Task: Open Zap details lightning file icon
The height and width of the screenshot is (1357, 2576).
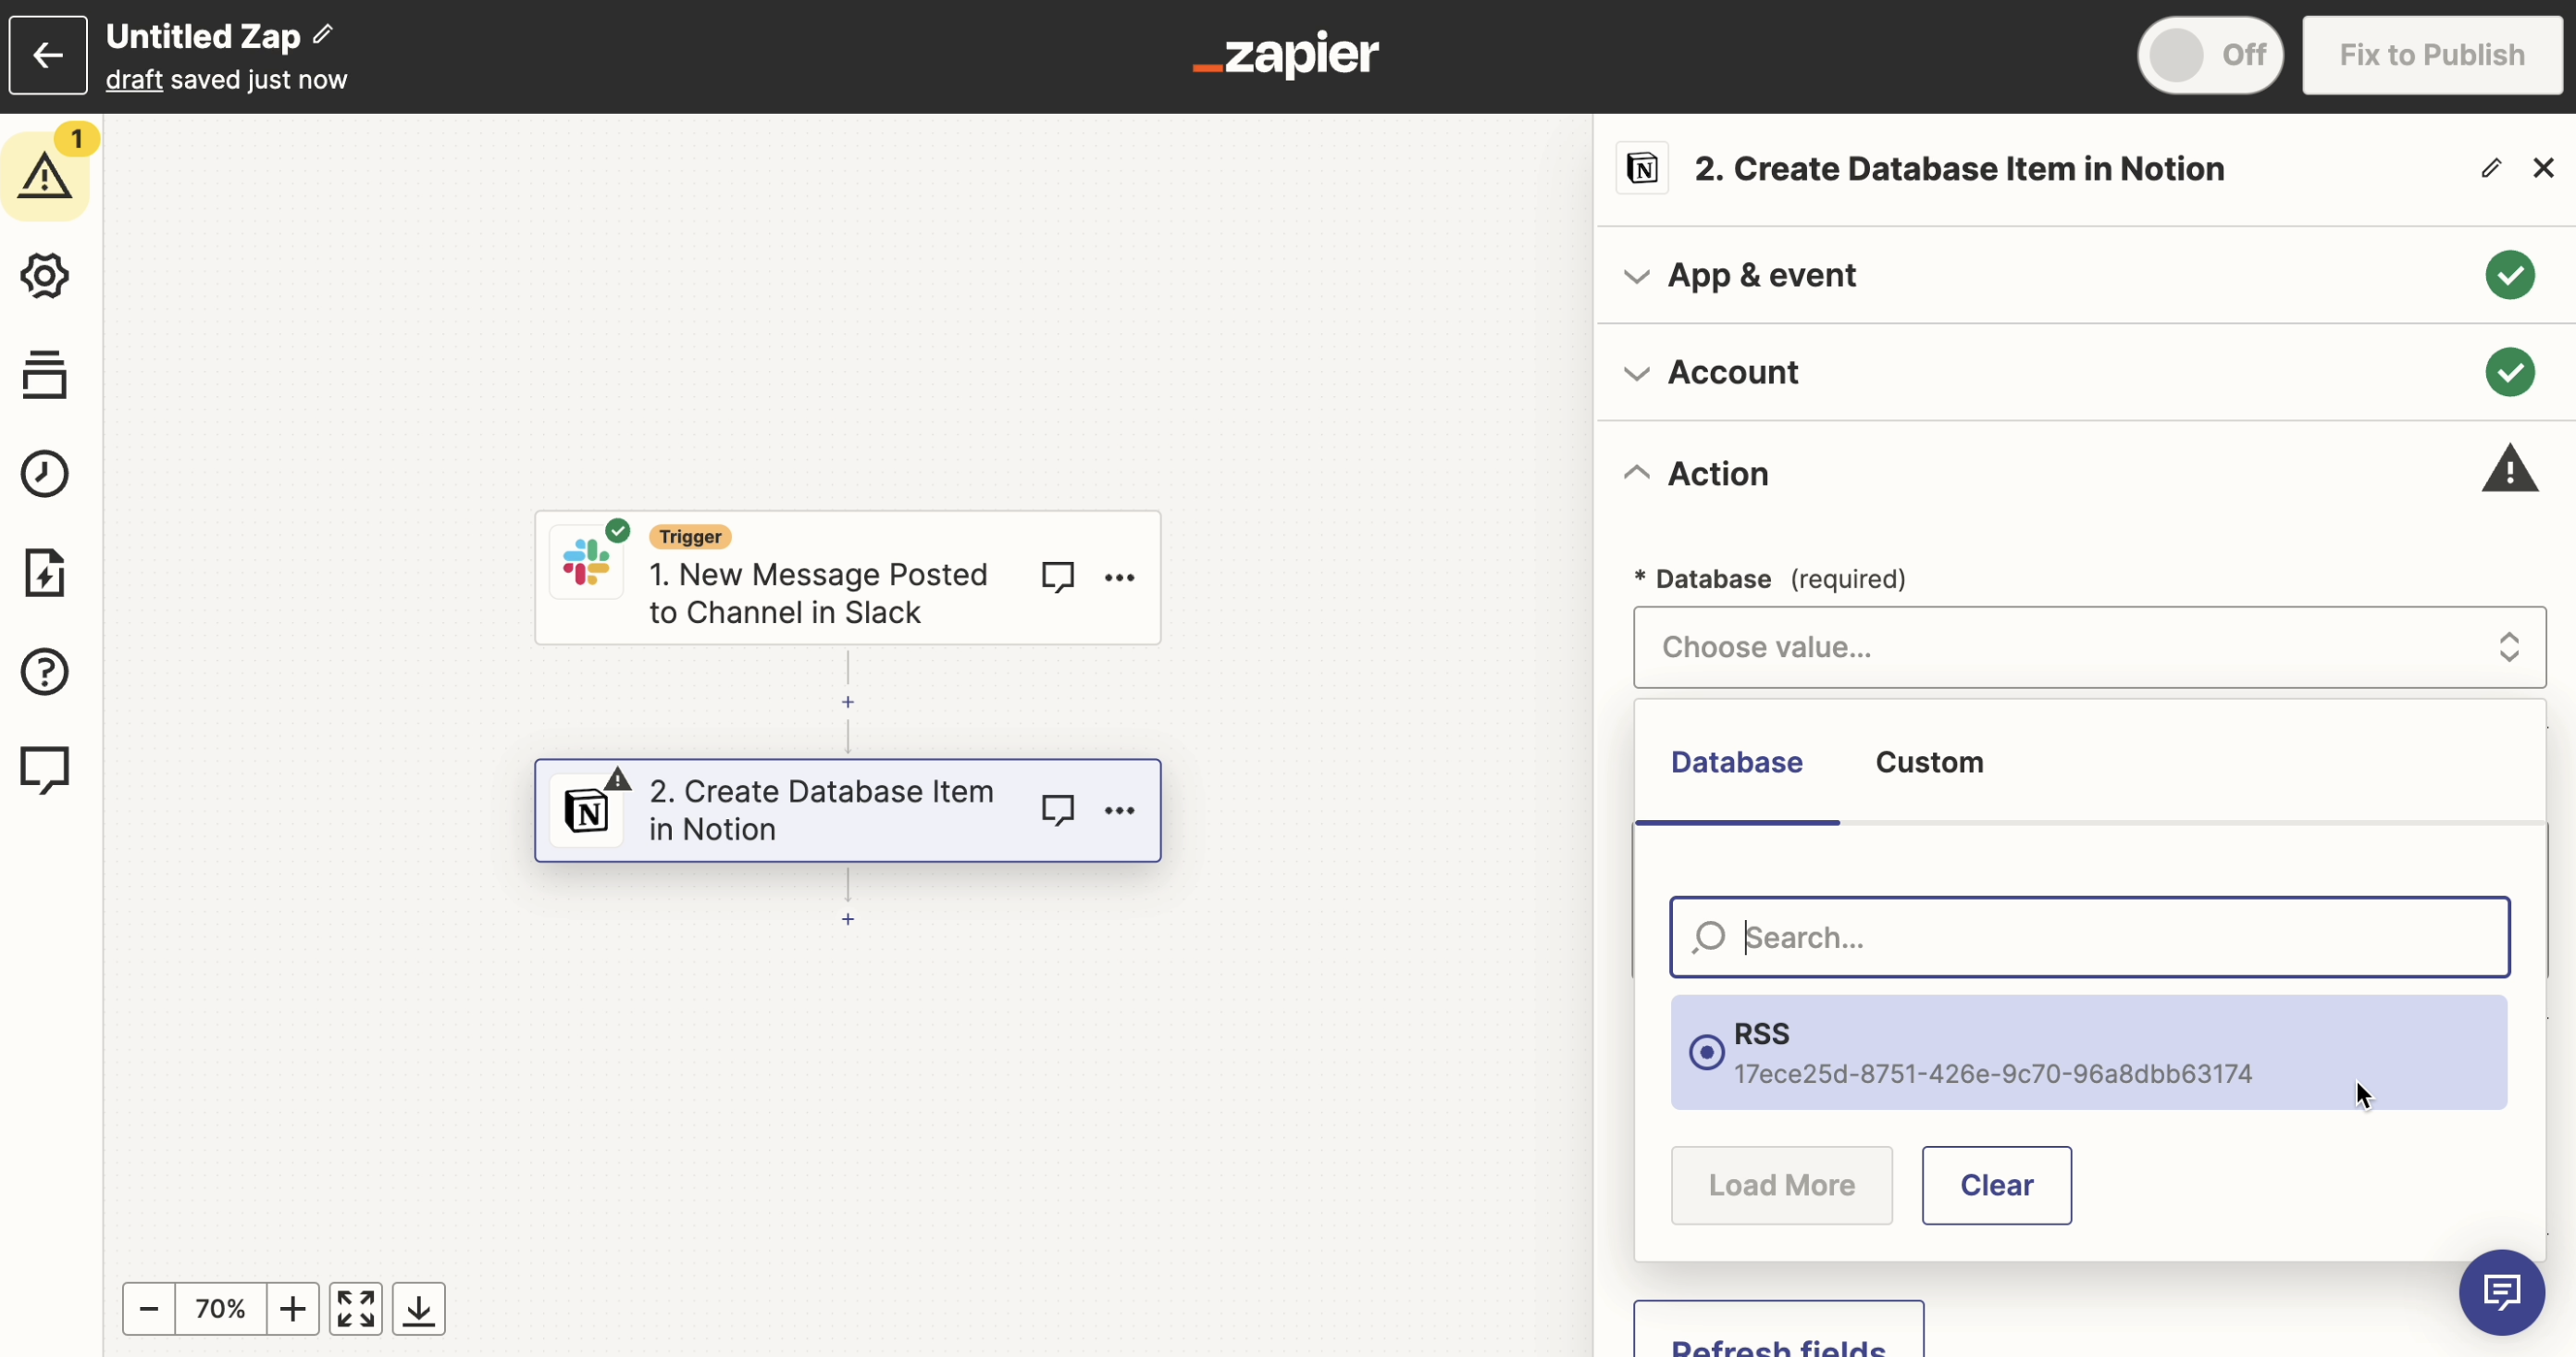Action: click(x=45, y=572)
